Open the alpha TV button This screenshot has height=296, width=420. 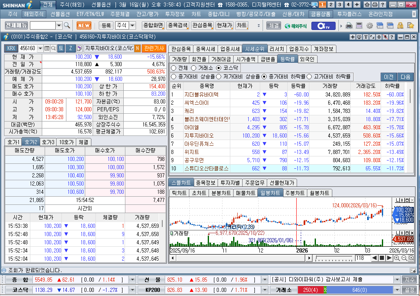pyautogui.click(x=323, y=26)
